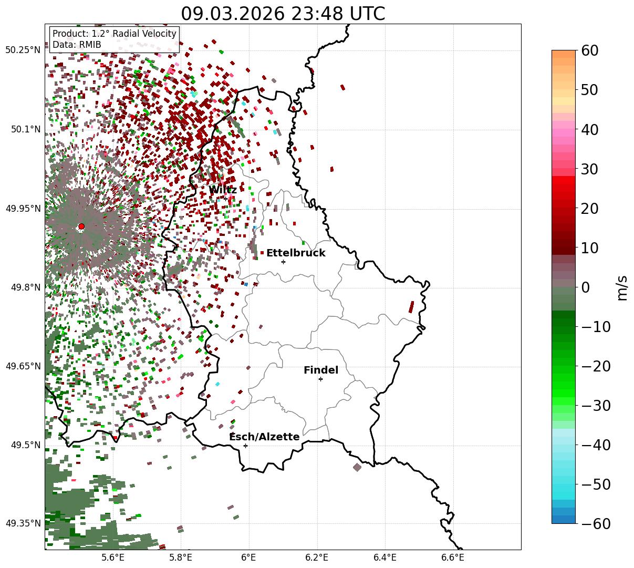This screenshot has height=568, width=634.
Task: Click the Findel cross marker
Action: [320, 379]
